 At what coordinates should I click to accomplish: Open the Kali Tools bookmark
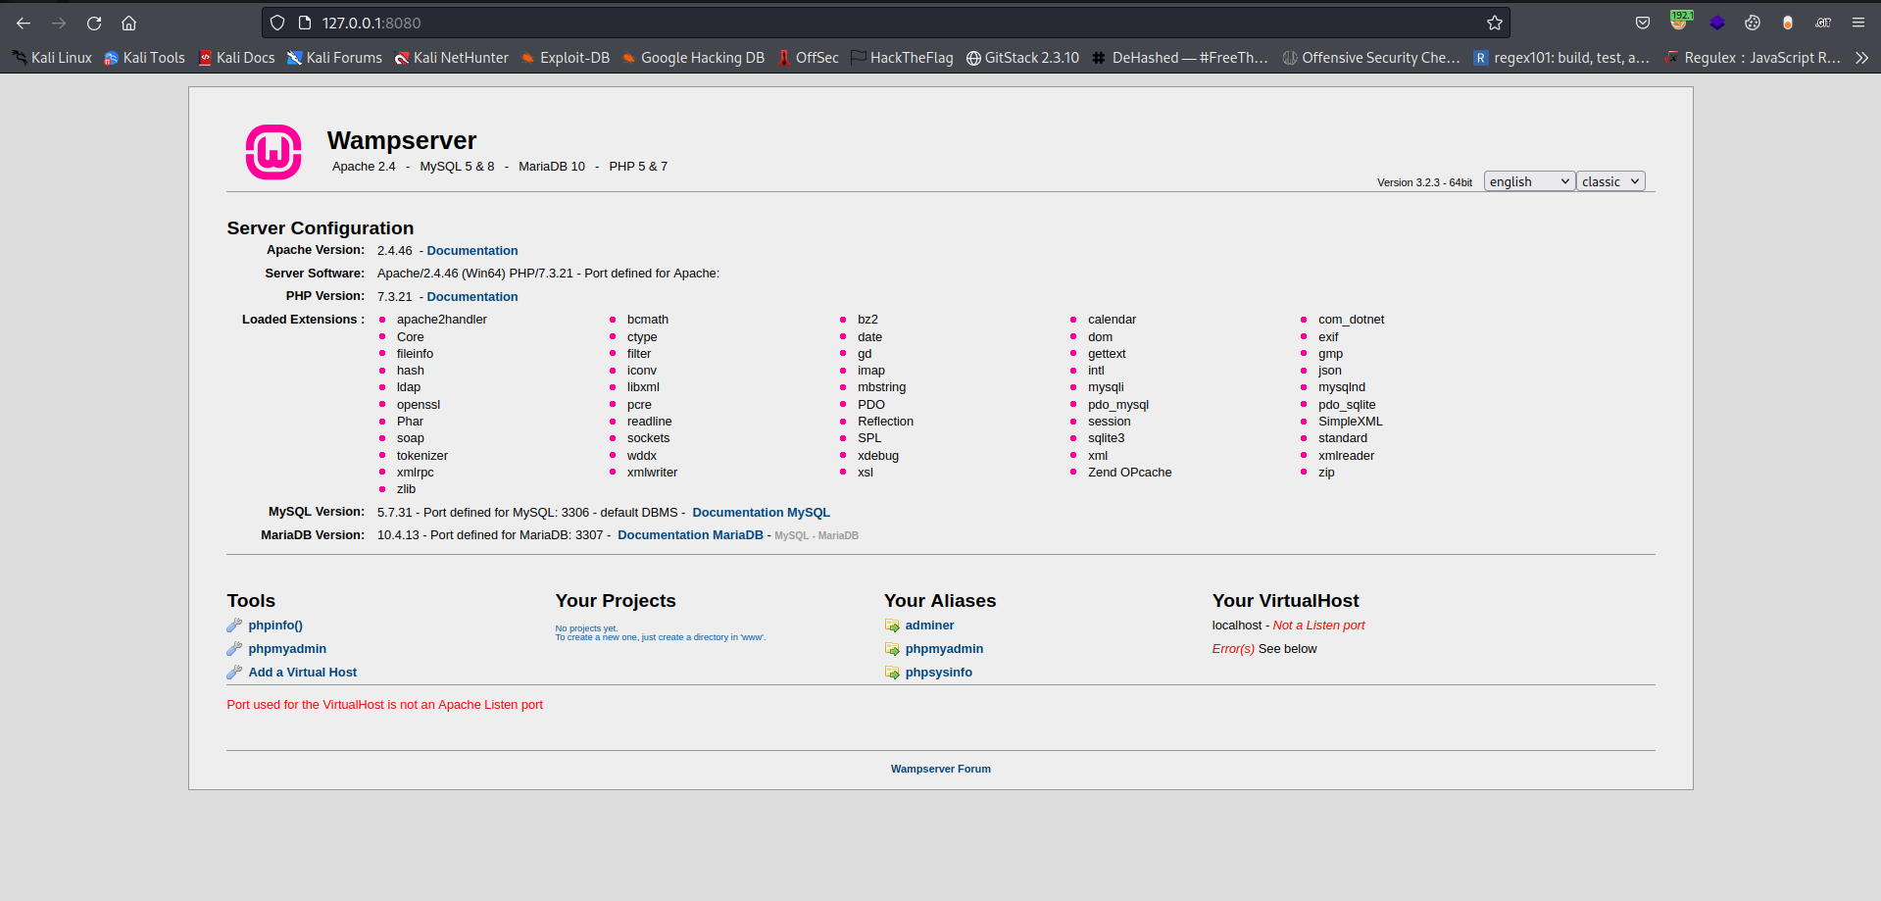coord(144,58)
